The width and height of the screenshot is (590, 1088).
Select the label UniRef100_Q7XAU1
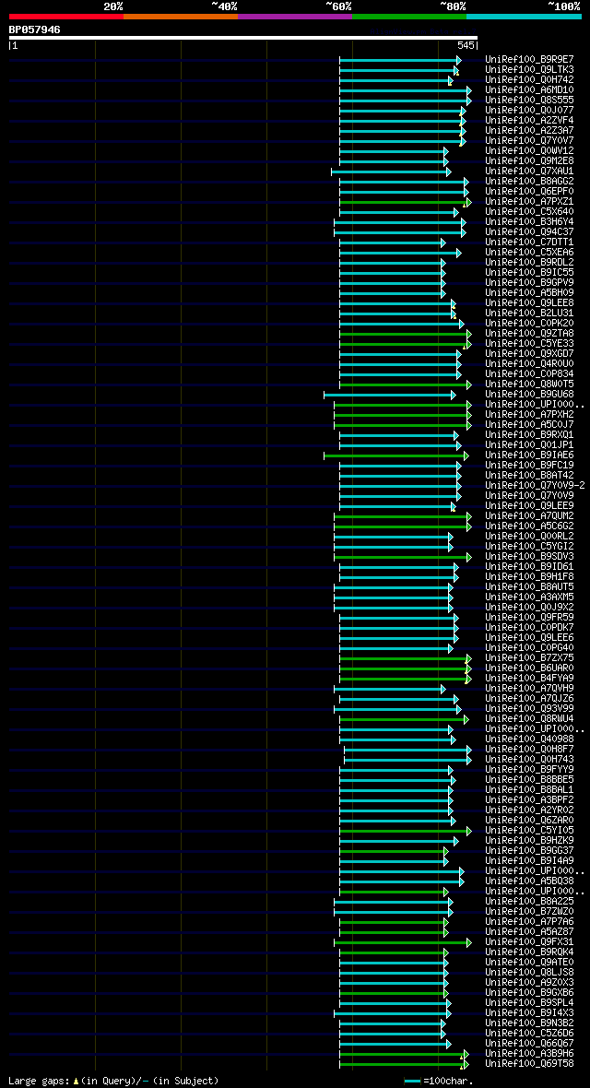coord(529,171)
